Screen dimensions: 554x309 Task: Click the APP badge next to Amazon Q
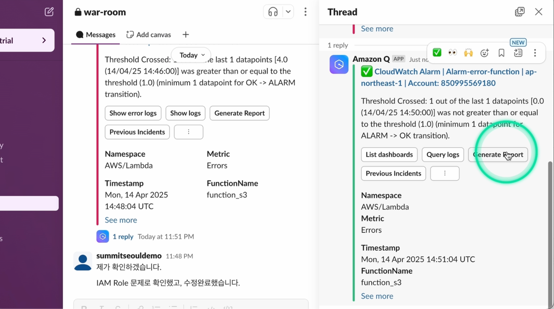tap(399, 59)
